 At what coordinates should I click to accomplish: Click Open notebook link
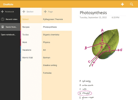coord(8,35)
